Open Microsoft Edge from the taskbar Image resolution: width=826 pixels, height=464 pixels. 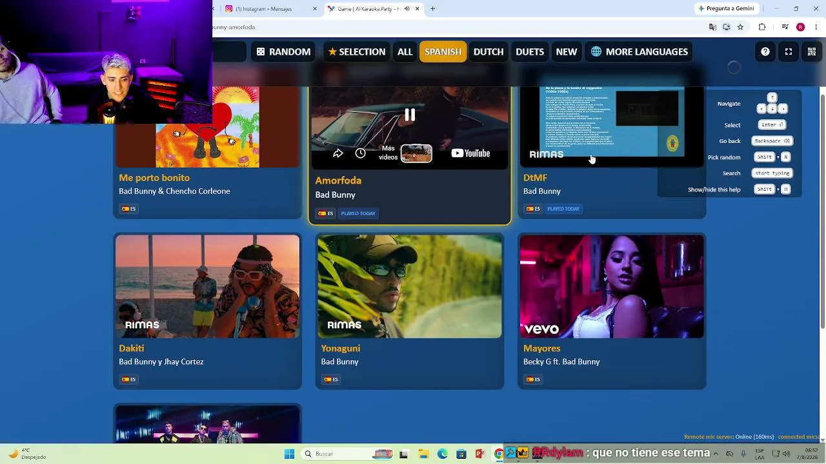pos(443,454)
